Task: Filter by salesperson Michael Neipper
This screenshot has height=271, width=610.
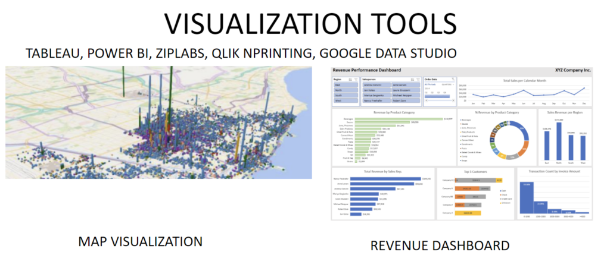Action: (406, 95)
